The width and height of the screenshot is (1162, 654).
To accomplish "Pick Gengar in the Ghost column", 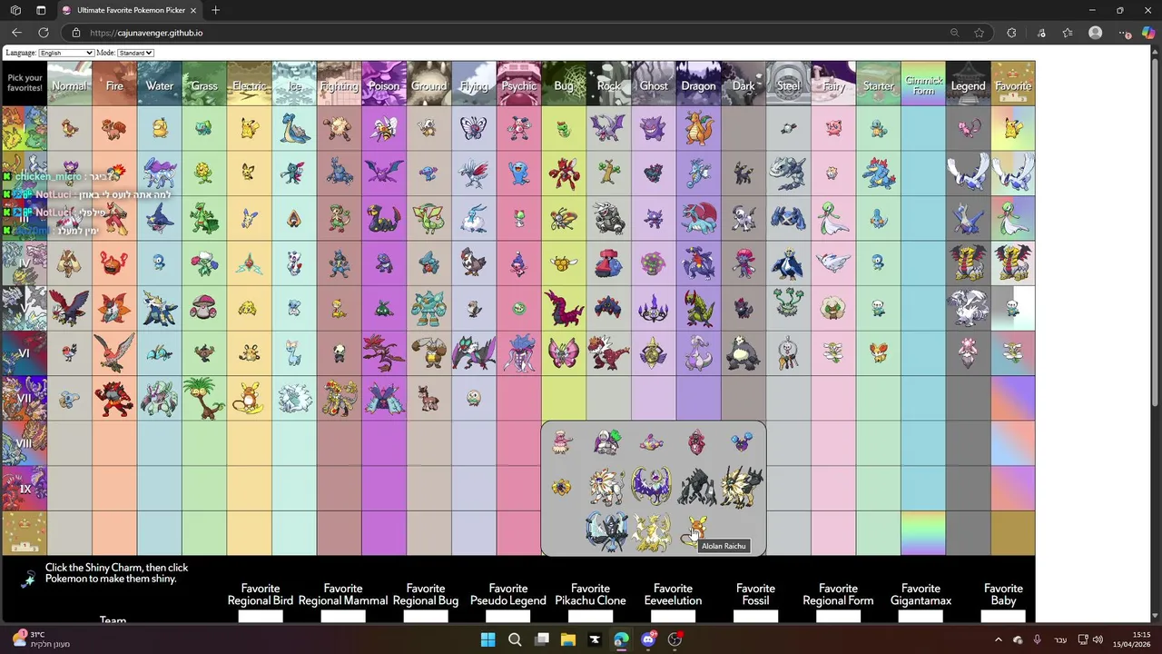I will click(654, 129).
